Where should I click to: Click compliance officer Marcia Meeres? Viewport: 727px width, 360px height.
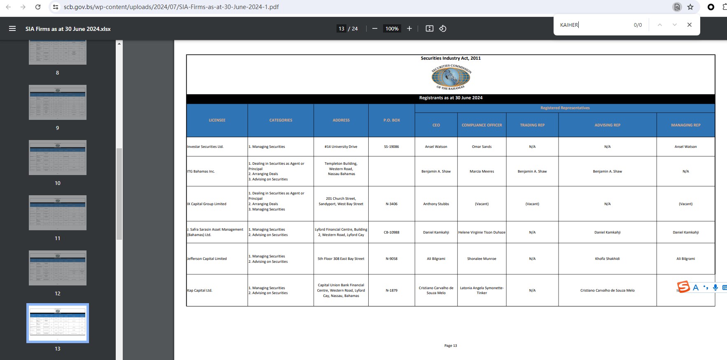point(482,171)
